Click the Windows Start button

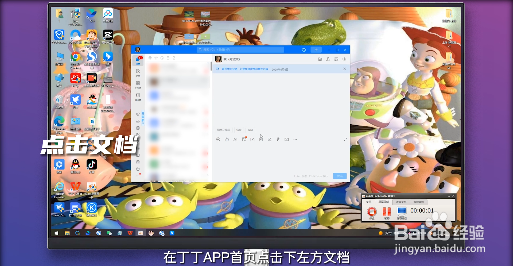(56, 233)
